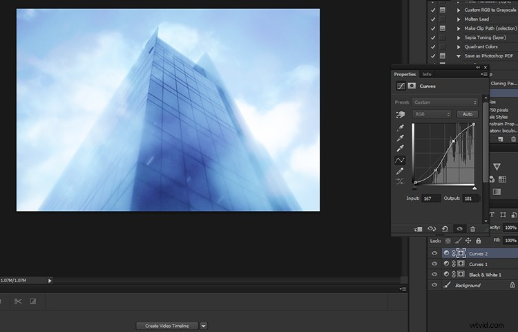The image size is (518, 332).
Task: Switch to the Info tab
Action: 427,75
